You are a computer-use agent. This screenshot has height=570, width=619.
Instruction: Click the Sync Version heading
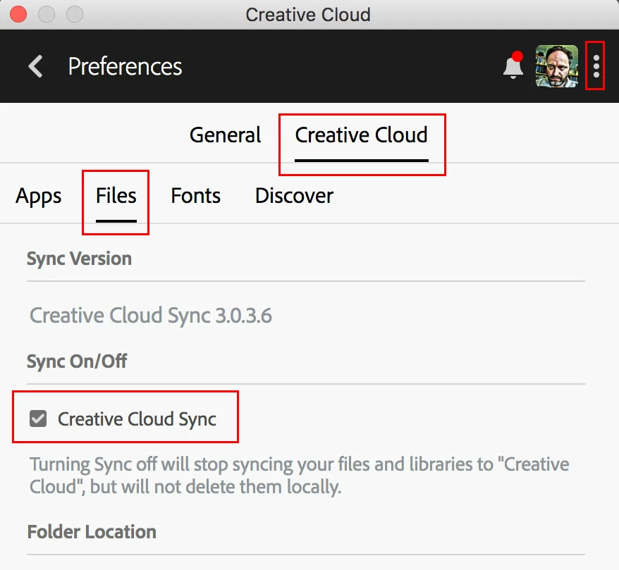pos(79,259)
